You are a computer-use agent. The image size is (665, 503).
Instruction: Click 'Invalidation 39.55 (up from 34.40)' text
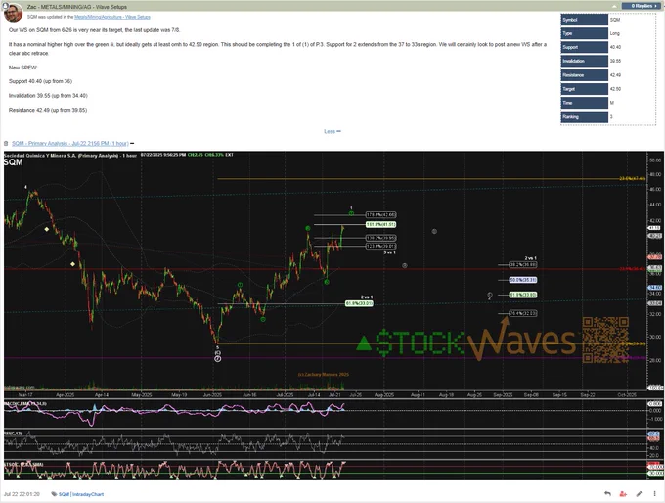pos(48,96)
